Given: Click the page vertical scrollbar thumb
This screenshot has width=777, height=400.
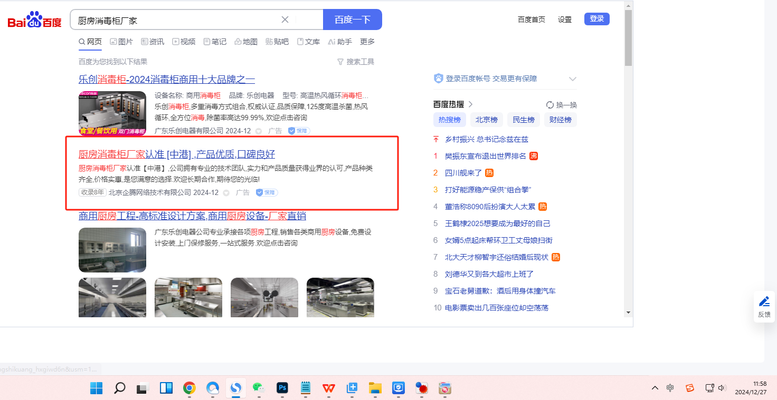Looking at the screenshot, I should (629, 38).
